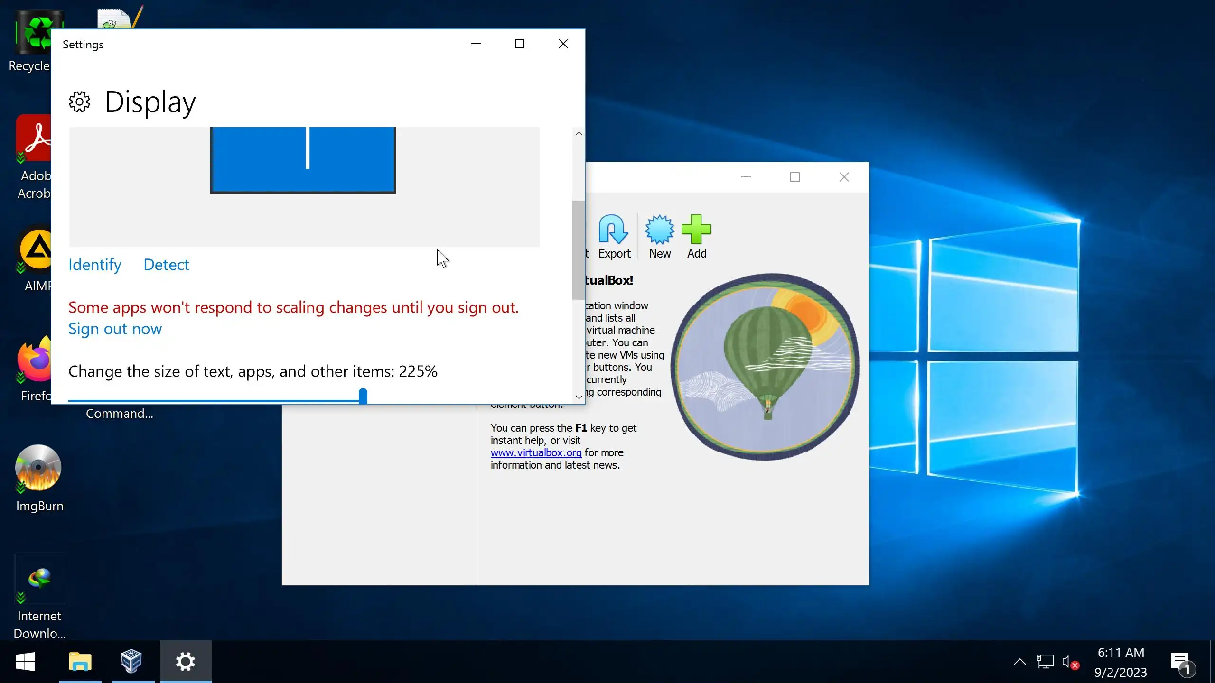Click Sign out now link
The width and height of the screenshot is (1215, 683).
pyautogui.click(x=115, y=329)
